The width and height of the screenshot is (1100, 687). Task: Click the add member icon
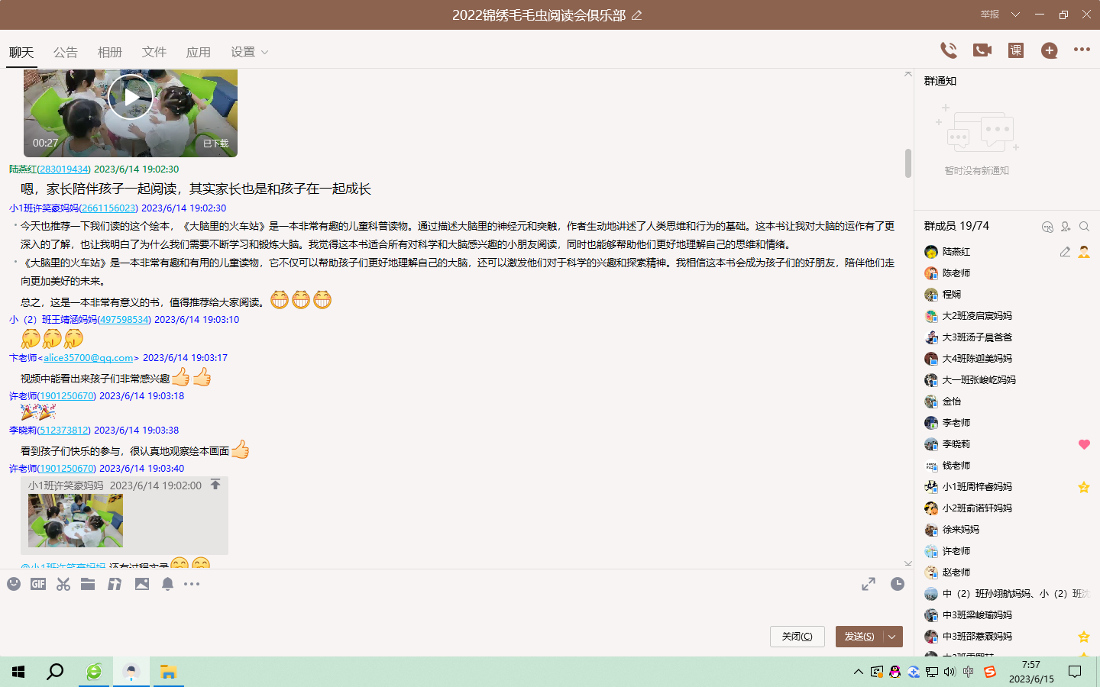pos(1066,227)
